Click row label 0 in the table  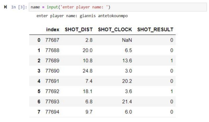39,40
